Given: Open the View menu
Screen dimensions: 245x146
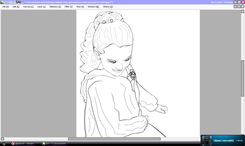Looking at the screenshot, I should pyautogui.click(x=80, y=7).
